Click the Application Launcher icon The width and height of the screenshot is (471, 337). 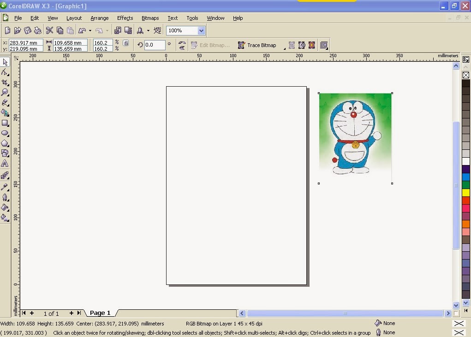pos(140,30)
